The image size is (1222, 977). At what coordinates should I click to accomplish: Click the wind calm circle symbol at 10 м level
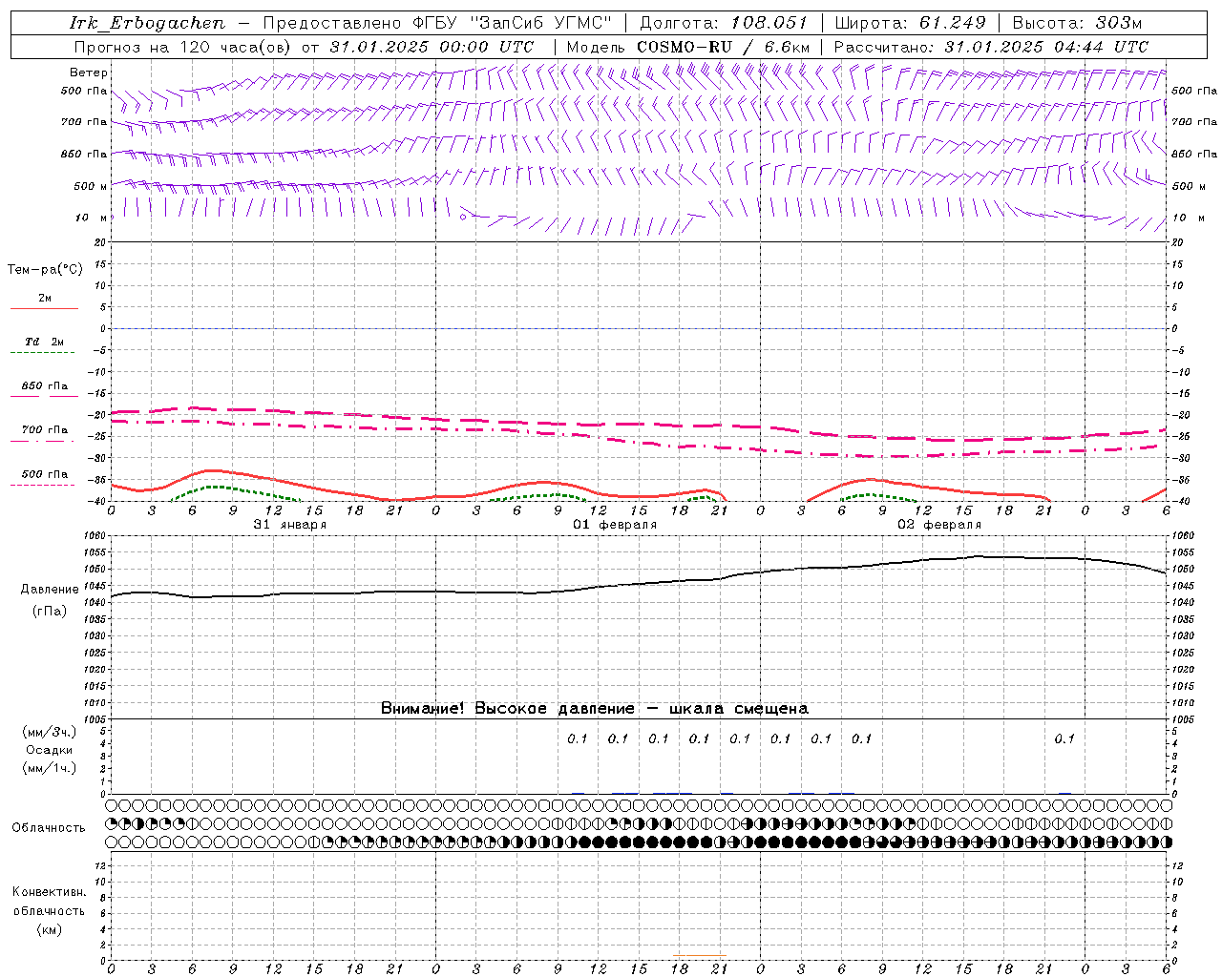[463, 218]
